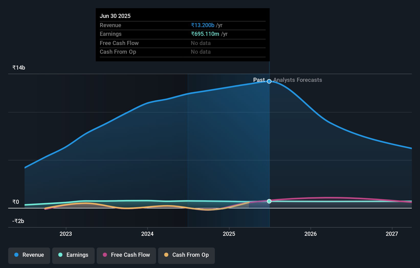The image size is (420, 268).
Task: Select the Free Cash Flow legend marker
Action: point(104,255)
